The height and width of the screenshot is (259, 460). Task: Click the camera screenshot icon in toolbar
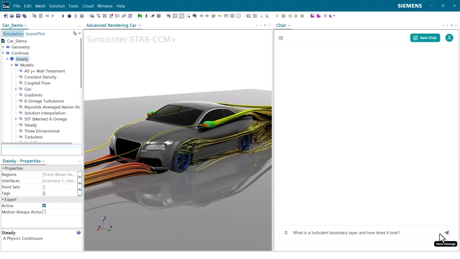195,16
